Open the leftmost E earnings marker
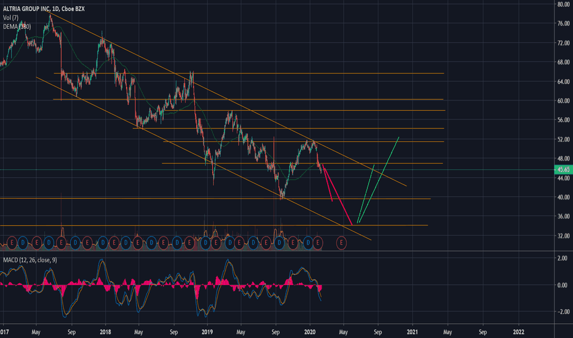Screen dimensions: 573x338 pyautogui.click(x=12, y=243)
